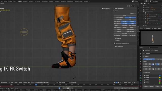Click the Push Down button
The height and width of the screenshot is (91, 162).
coord(39,83)
